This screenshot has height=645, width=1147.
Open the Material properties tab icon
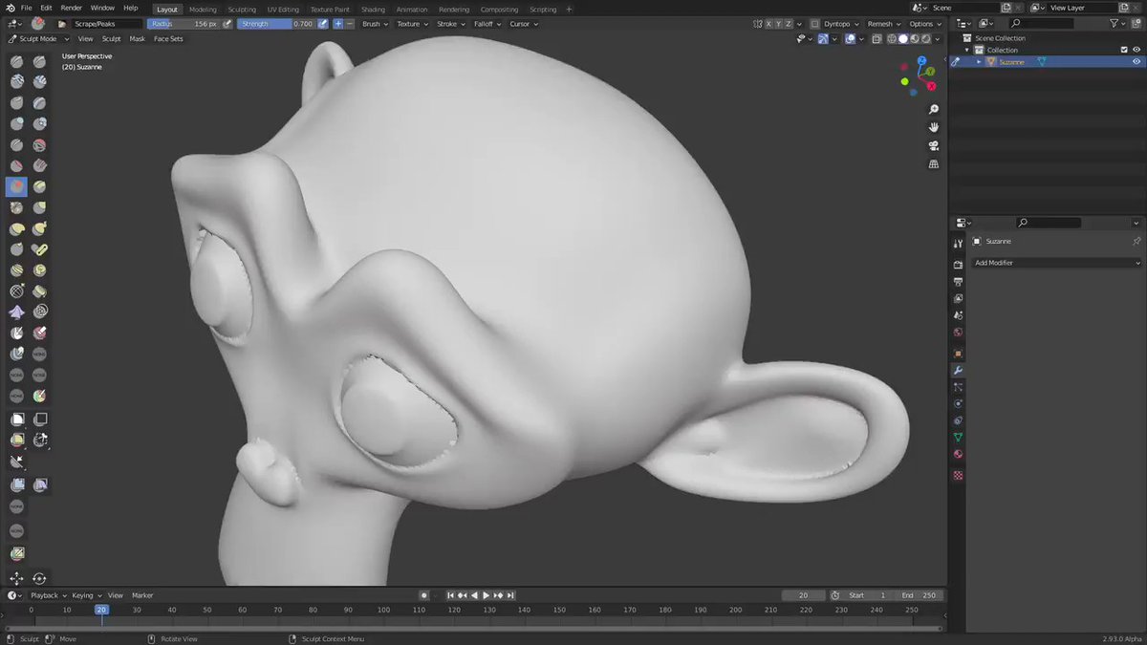(958, 454)
